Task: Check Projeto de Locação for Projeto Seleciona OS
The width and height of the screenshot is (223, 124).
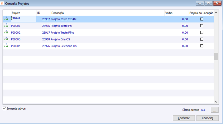Action: pyautogui.click(x=202, y=46)
